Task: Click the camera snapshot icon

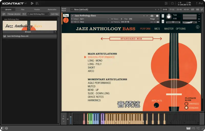Action: [152, 16]
